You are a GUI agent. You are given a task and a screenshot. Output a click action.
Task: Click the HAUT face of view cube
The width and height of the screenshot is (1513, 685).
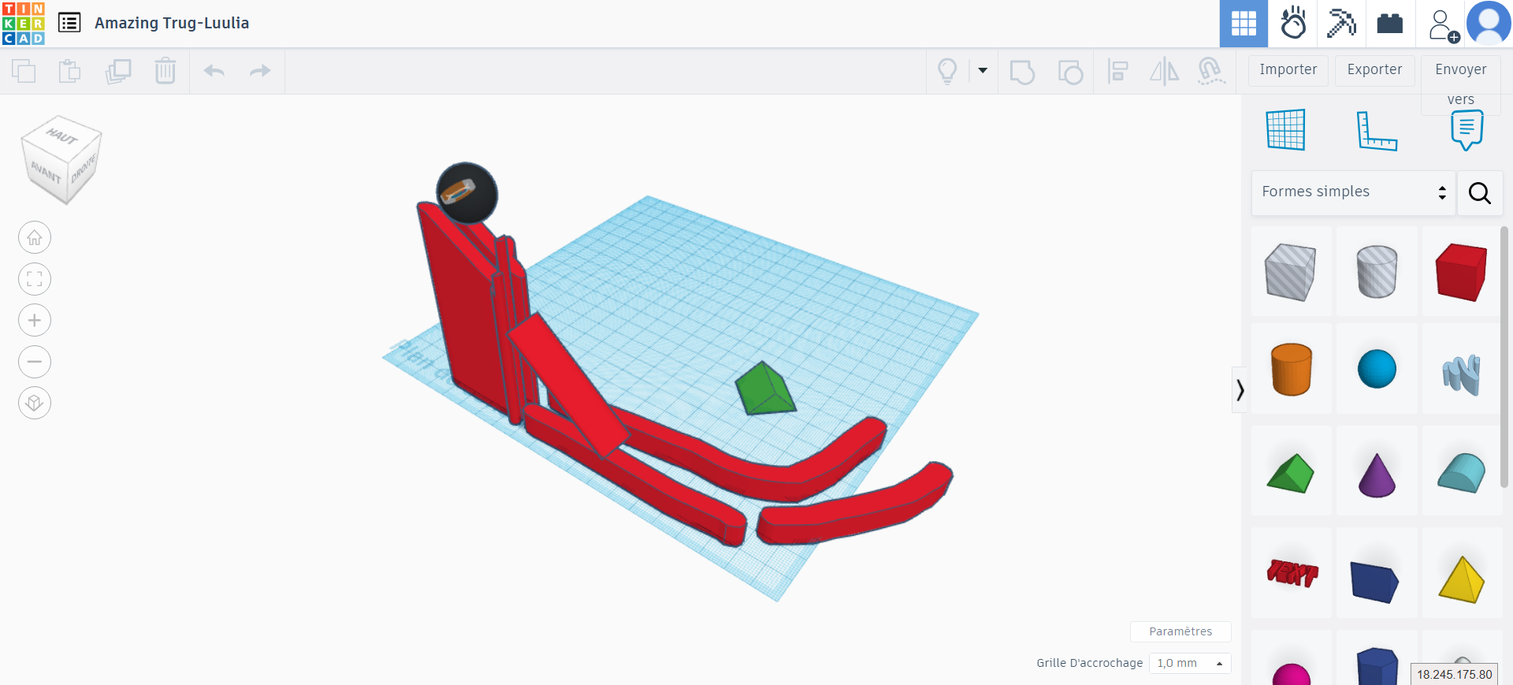click(61, 136)
